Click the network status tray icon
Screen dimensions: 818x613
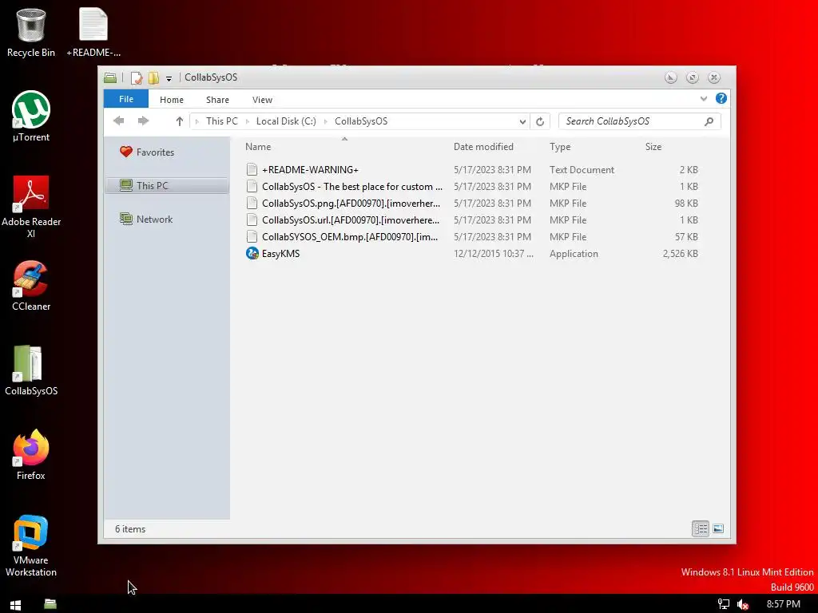point(724,604)
